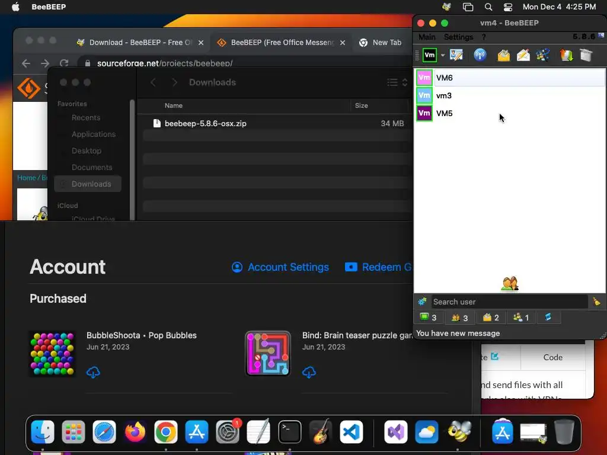Screen dimensions: 607x455
Task: Click the two-people users icon above search
Action: tap(509, 284)
